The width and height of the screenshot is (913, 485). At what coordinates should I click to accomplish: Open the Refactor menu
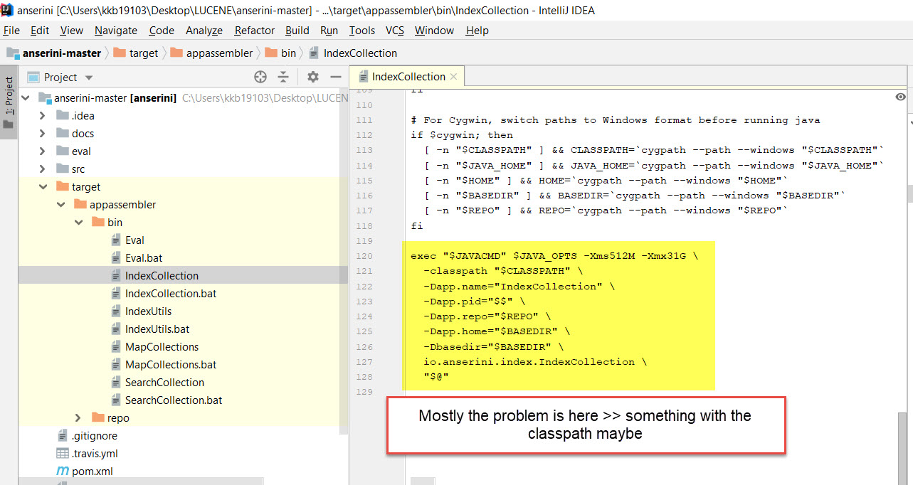pyautogui.click(x=255, y=31)
